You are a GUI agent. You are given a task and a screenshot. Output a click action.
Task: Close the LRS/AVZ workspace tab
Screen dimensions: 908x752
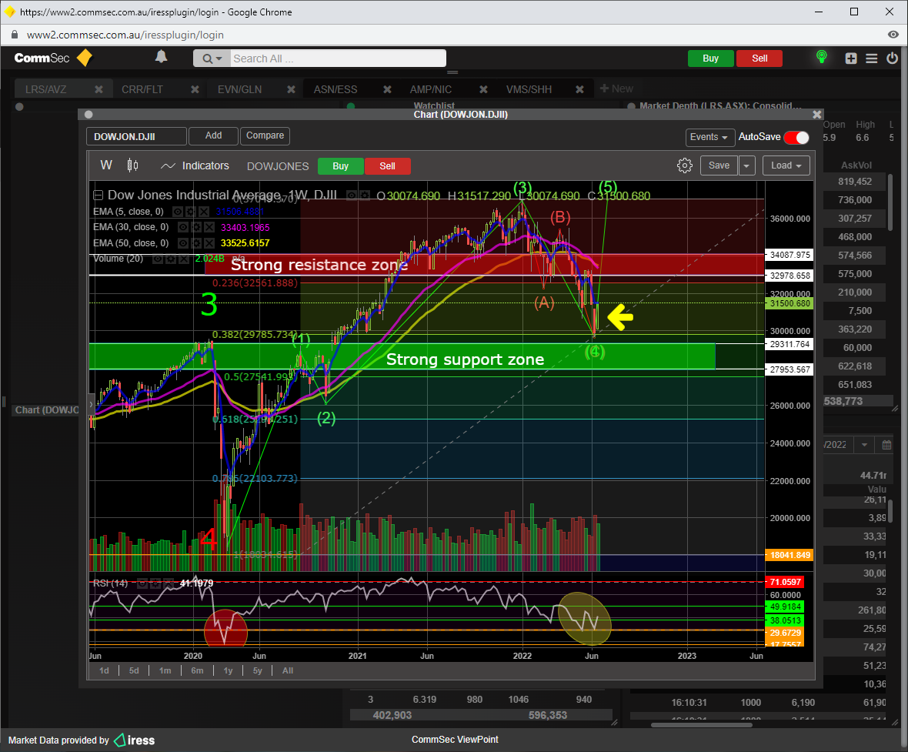[99, 89]
